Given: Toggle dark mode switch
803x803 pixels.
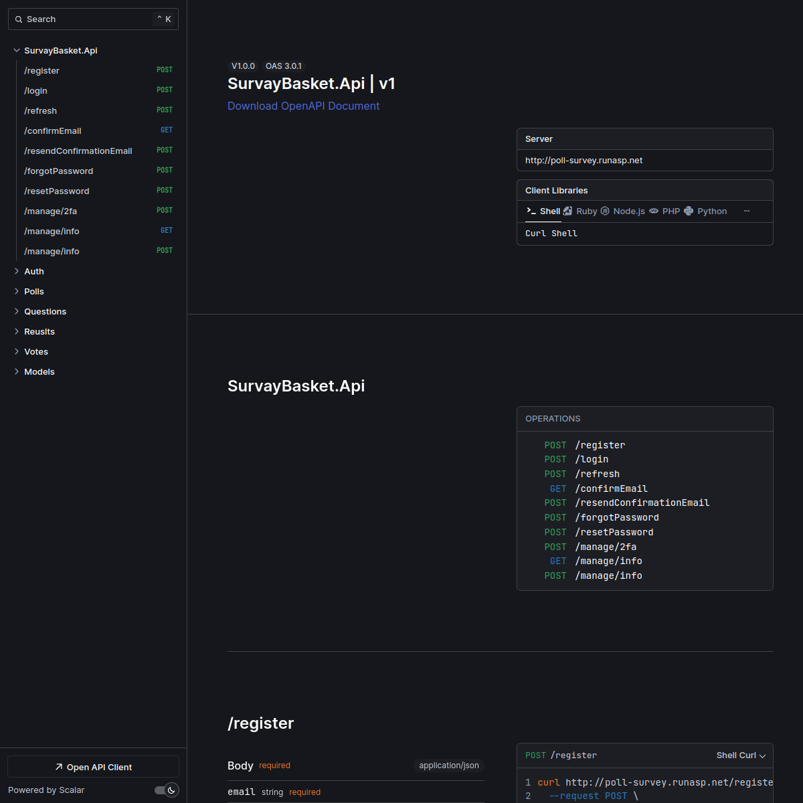Looking at the screenshot, I should [167, 790].
